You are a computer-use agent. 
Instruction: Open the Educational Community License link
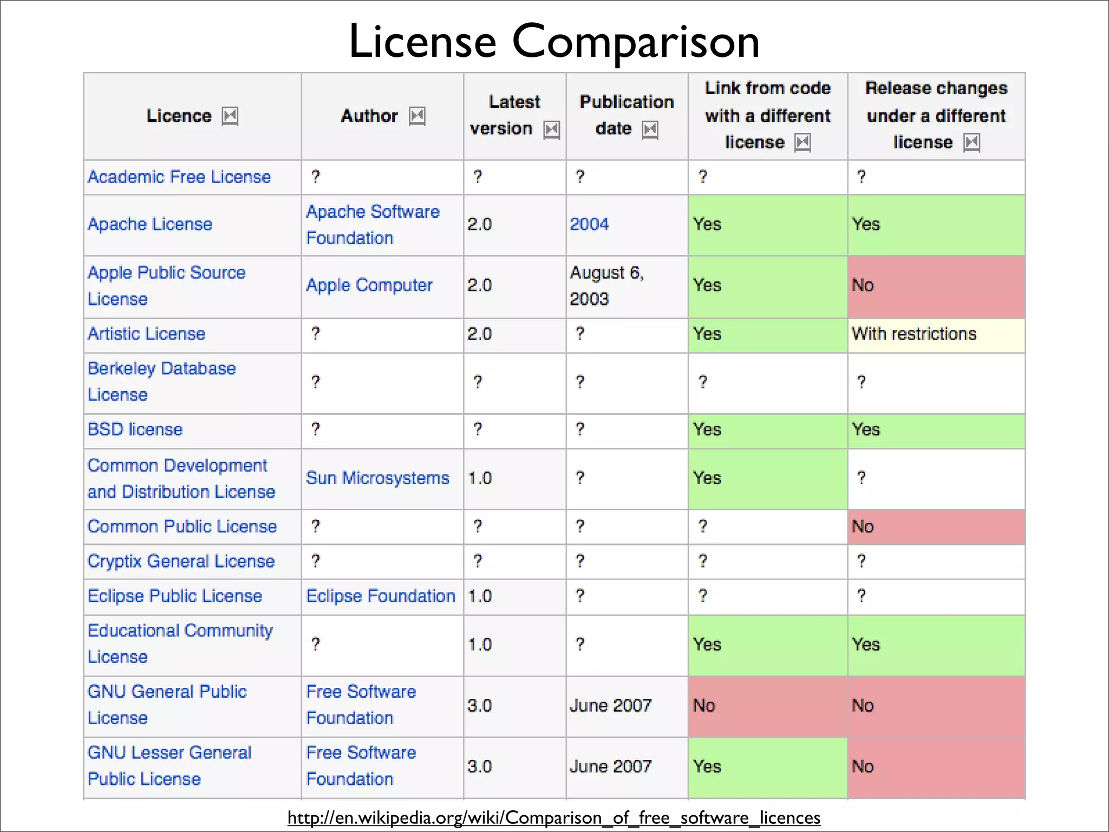180,643
